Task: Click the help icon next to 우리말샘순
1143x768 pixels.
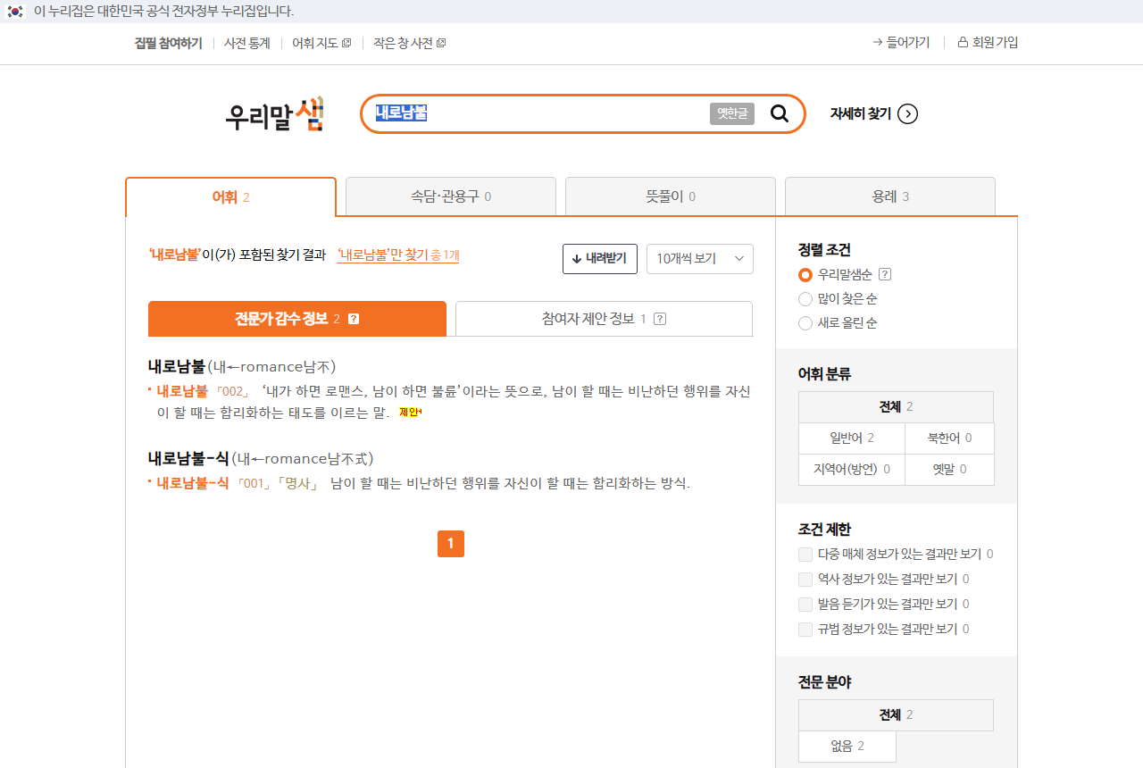Action: 885,274
